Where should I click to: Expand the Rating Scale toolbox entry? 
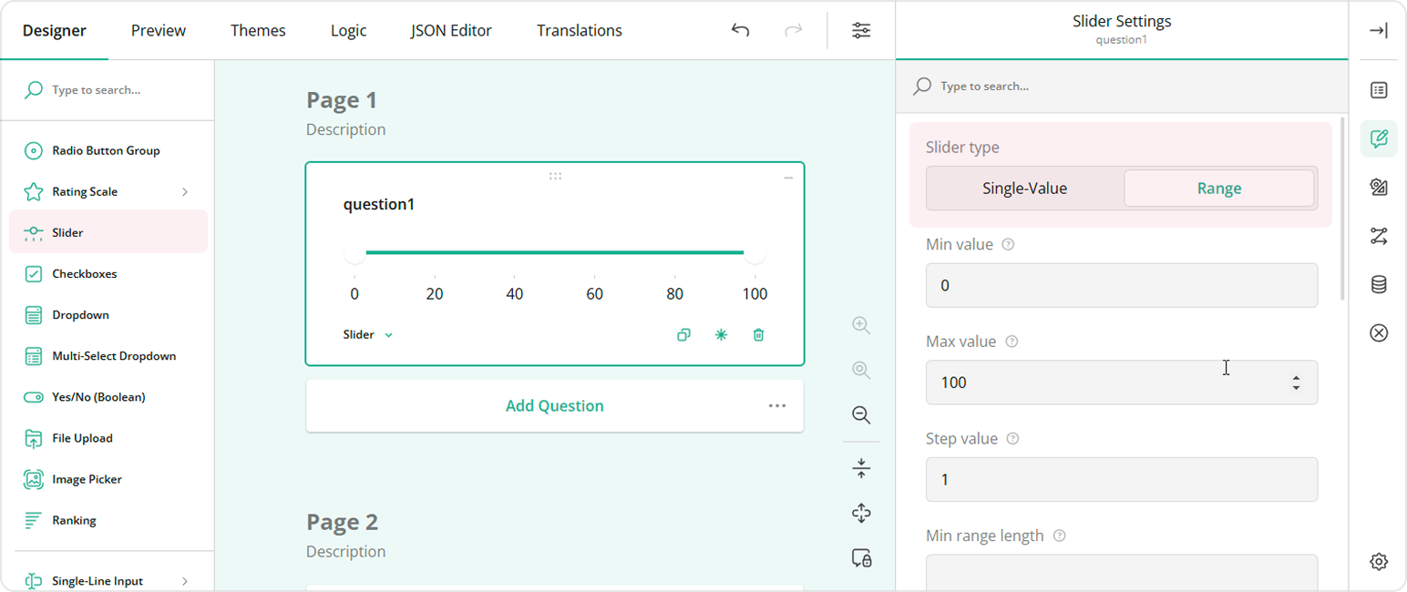[x=186, y=191]
